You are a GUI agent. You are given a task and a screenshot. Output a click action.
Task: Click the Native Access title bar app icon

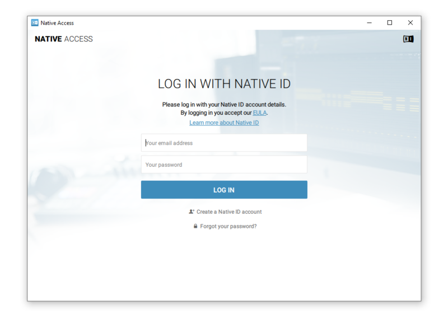[x=35, y=23]
